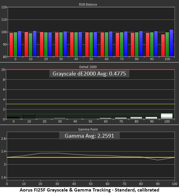The width and height of the screenshot is (179, 193).
Task: Click the DeltaE bar at 80
Action: coord(136,118)
